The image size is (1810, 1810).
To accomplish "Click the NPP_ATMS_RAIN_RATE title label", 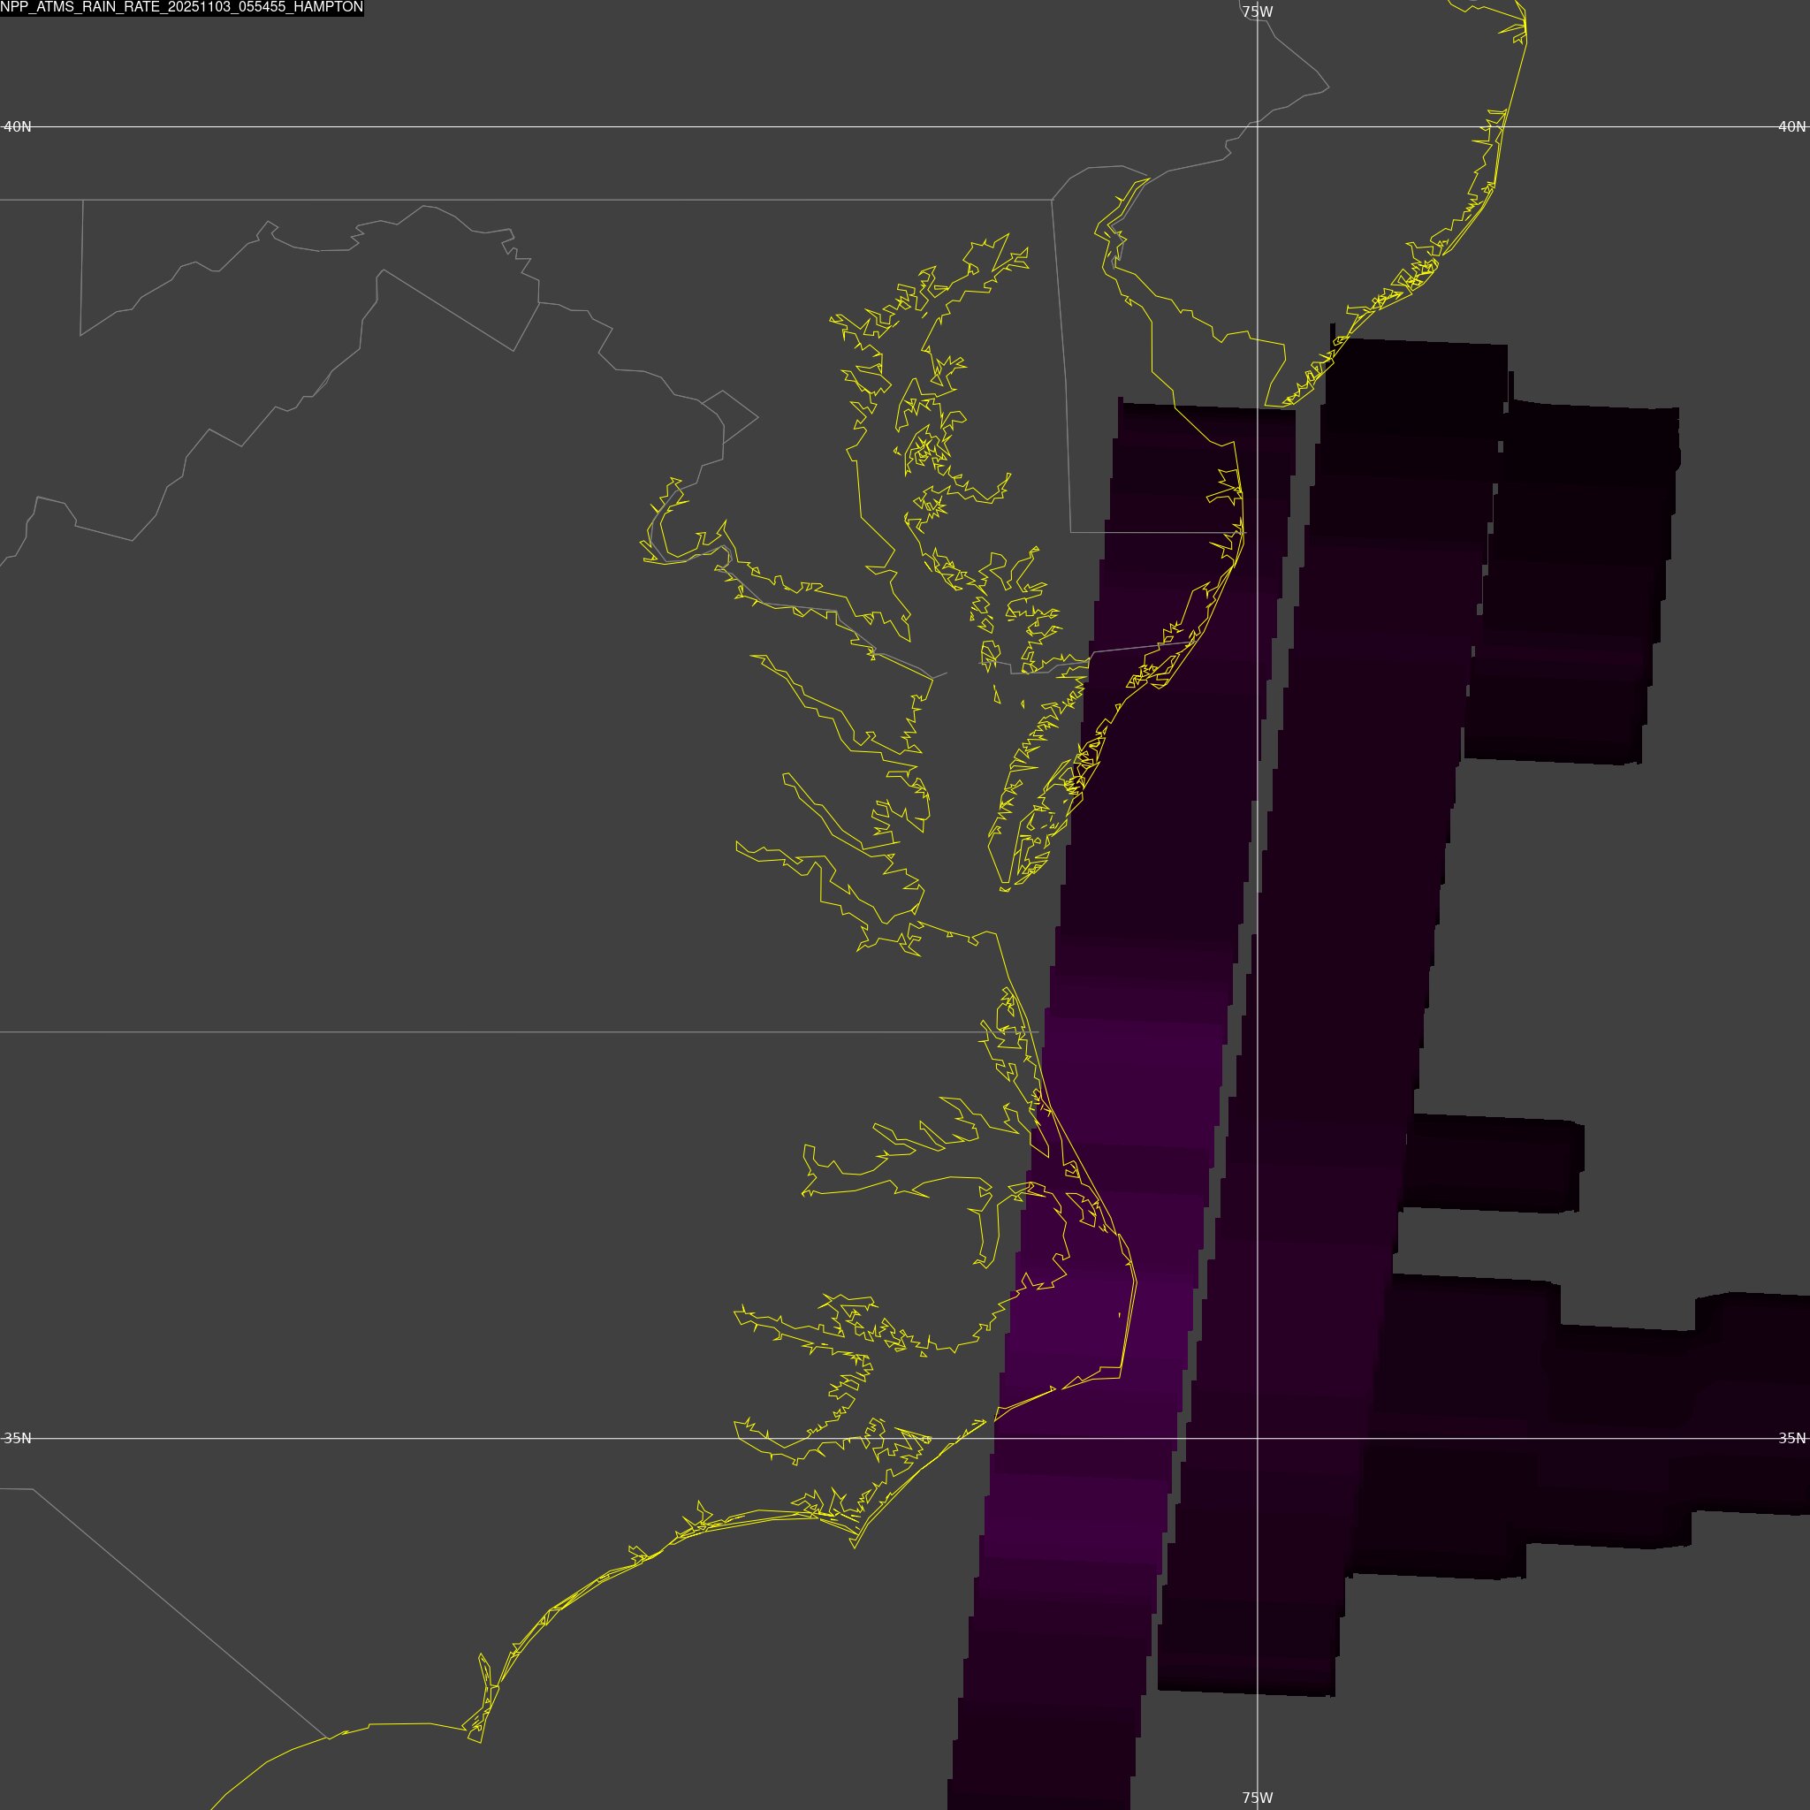I will (x=182, y=7).
